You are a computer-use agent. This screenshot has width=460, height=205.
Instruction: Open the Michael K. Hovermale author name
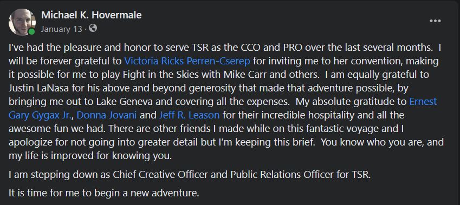pyautogui.click(x=92, y=15)
